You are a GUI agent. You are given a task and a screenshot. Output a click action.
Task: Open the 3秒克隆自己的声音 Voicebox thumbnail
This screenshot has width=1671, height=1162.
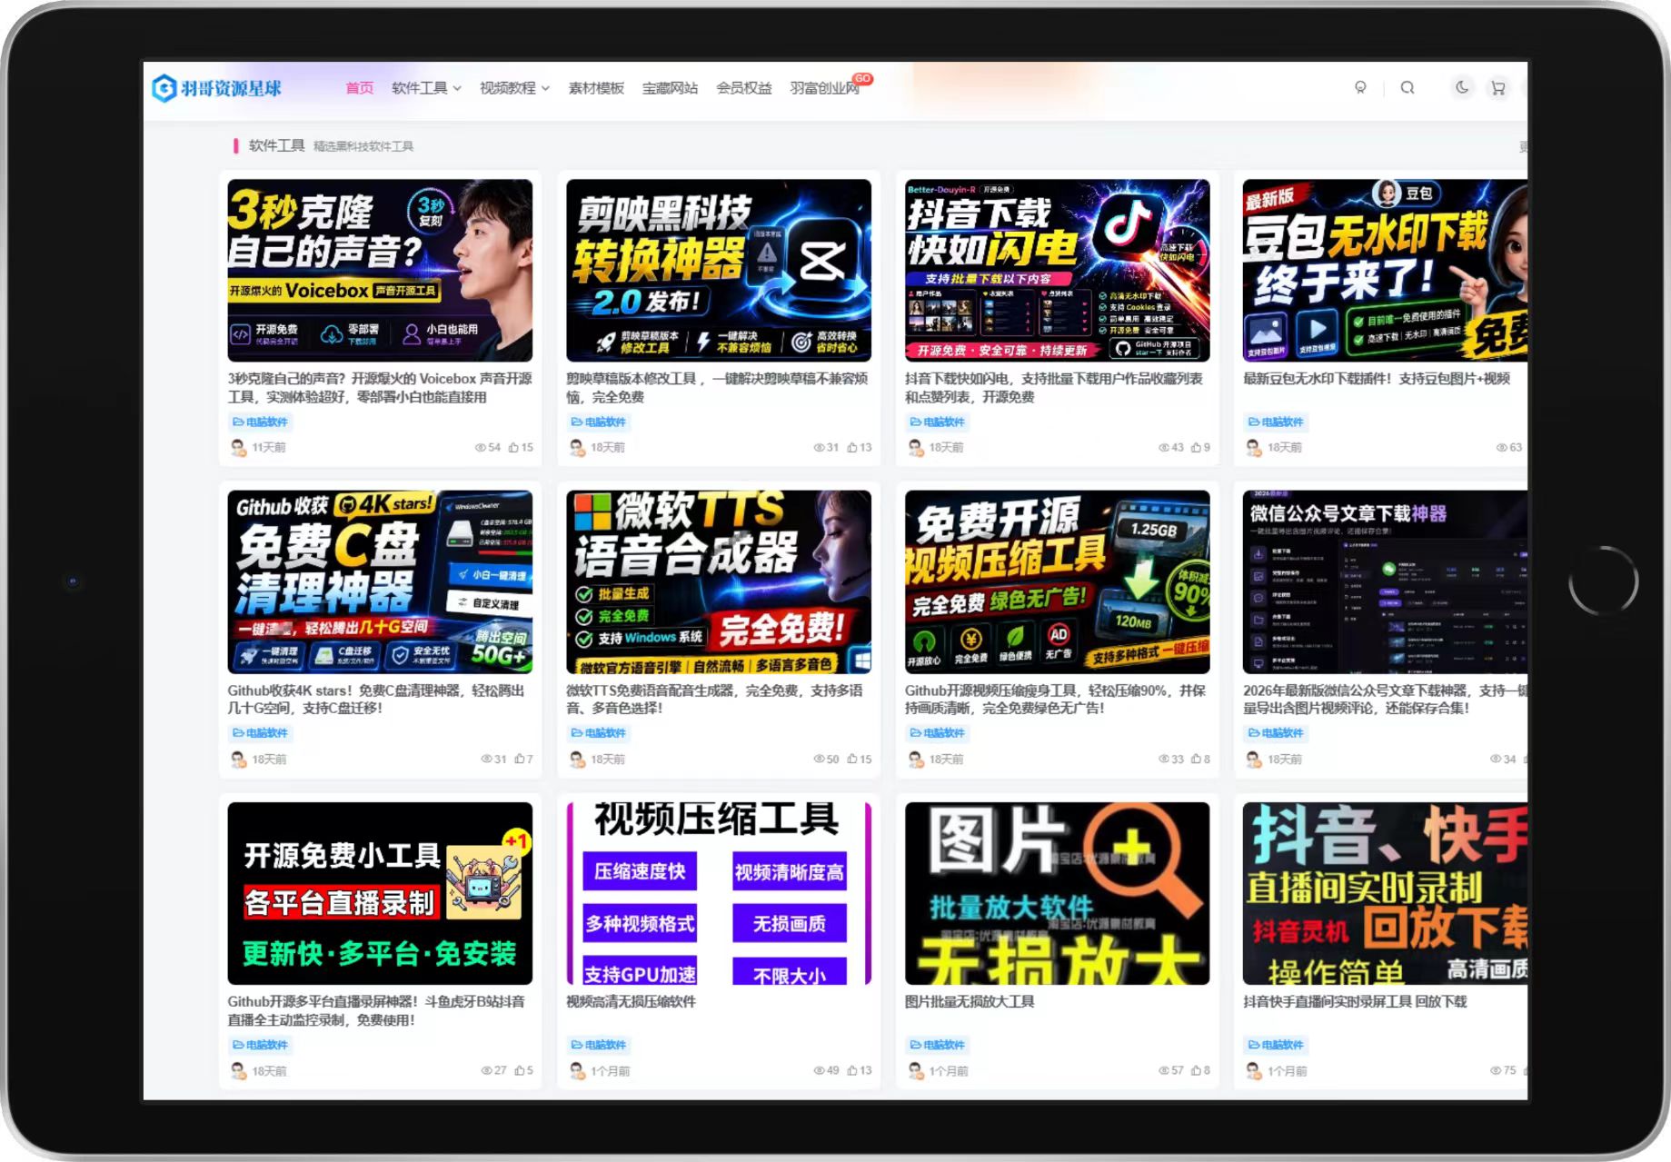(380, 270)
